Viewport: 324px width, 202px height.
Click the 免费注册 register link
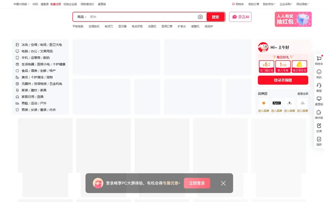56,4
